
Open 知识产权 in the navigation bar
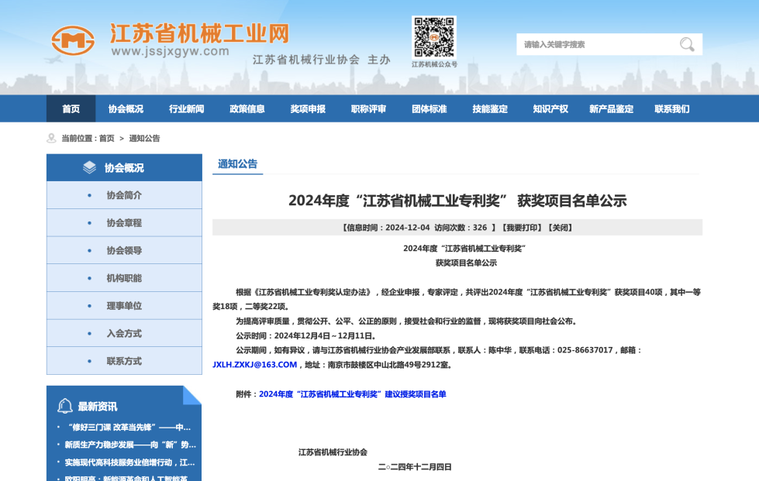(x=550, y=108)
